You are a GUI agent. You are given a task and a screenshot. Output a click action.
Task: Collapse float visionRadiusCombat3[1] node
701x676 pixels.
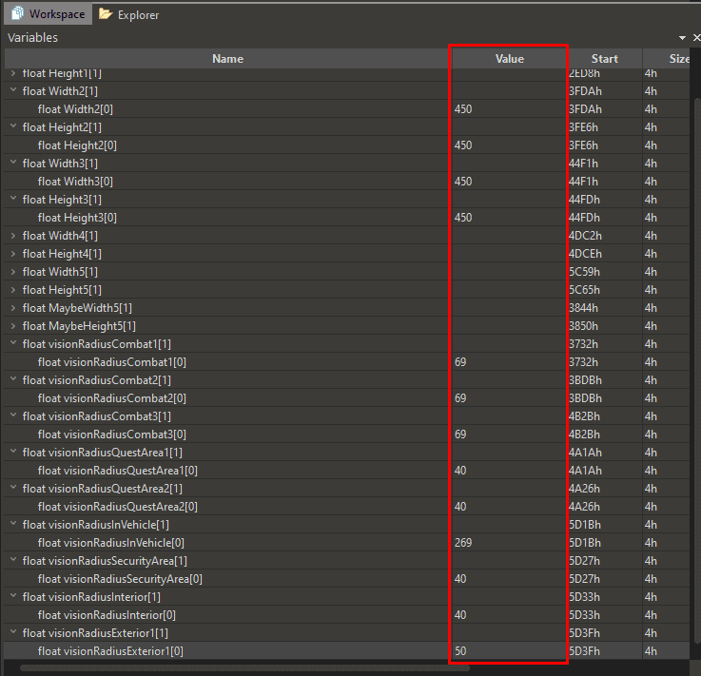13,415
